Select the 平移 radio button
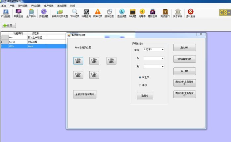231x142 pixels. [140, 85]
